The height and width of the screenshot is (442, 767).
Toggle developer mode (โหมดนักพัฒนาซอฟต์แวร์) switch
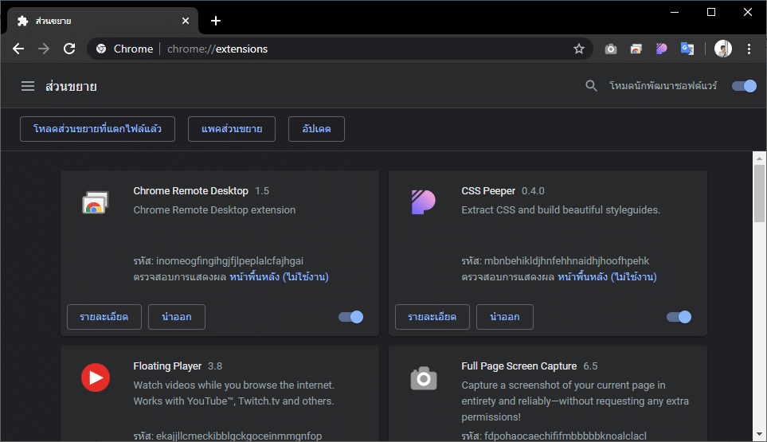pos(744,86)
